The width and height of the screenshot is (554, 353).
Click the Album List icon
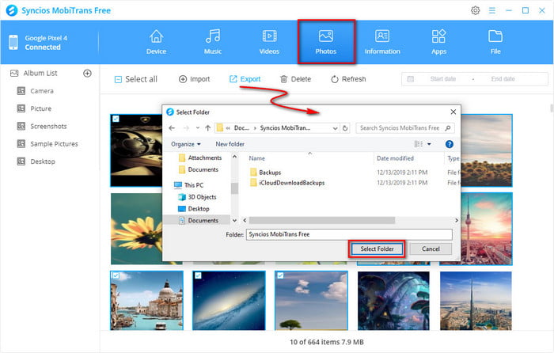click(x=14, y=73)
